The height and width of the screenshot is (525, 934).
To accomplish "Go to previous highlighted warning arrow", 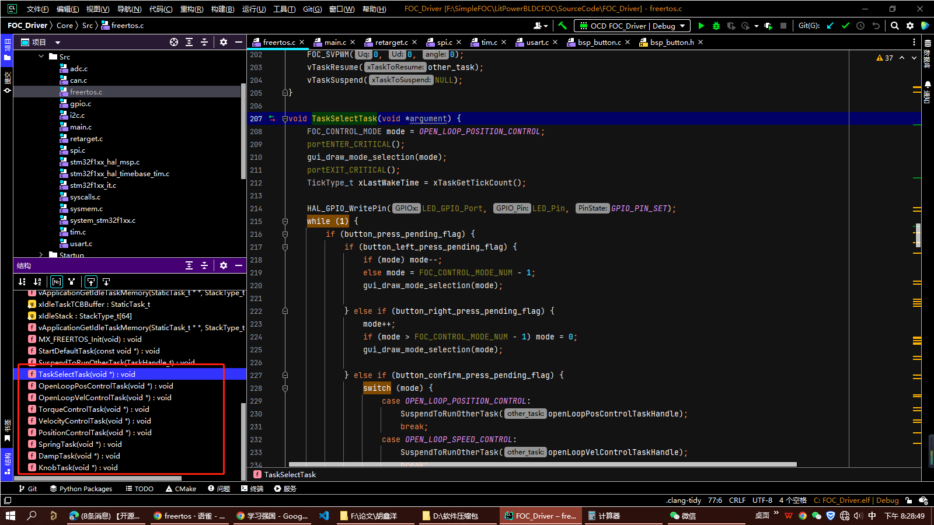I will click(902, 58).
